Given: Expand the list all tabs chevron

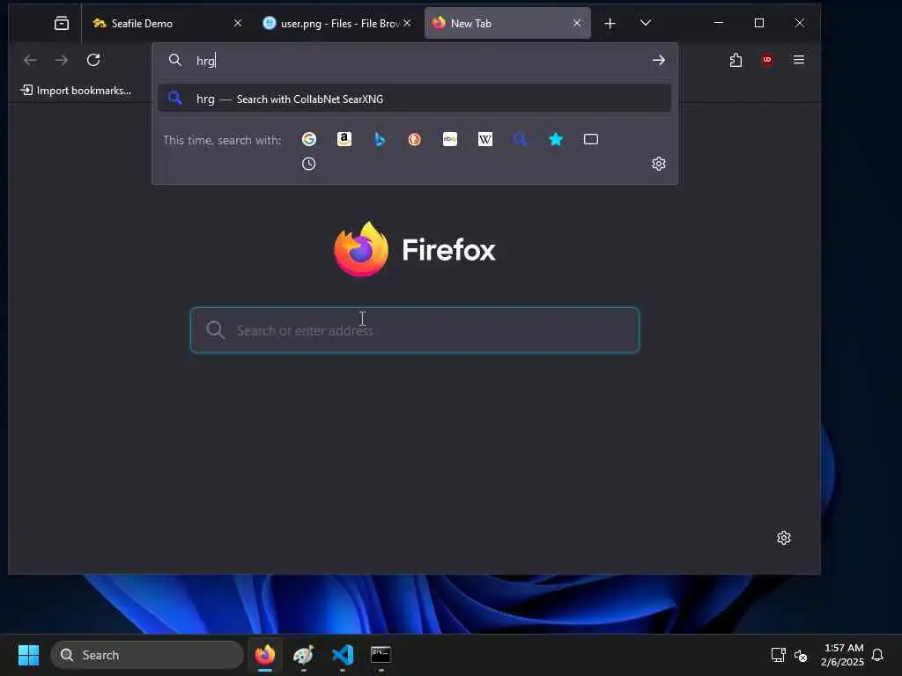Looking at the screenshot, I should pyautogui.click(x=646, y=23).
